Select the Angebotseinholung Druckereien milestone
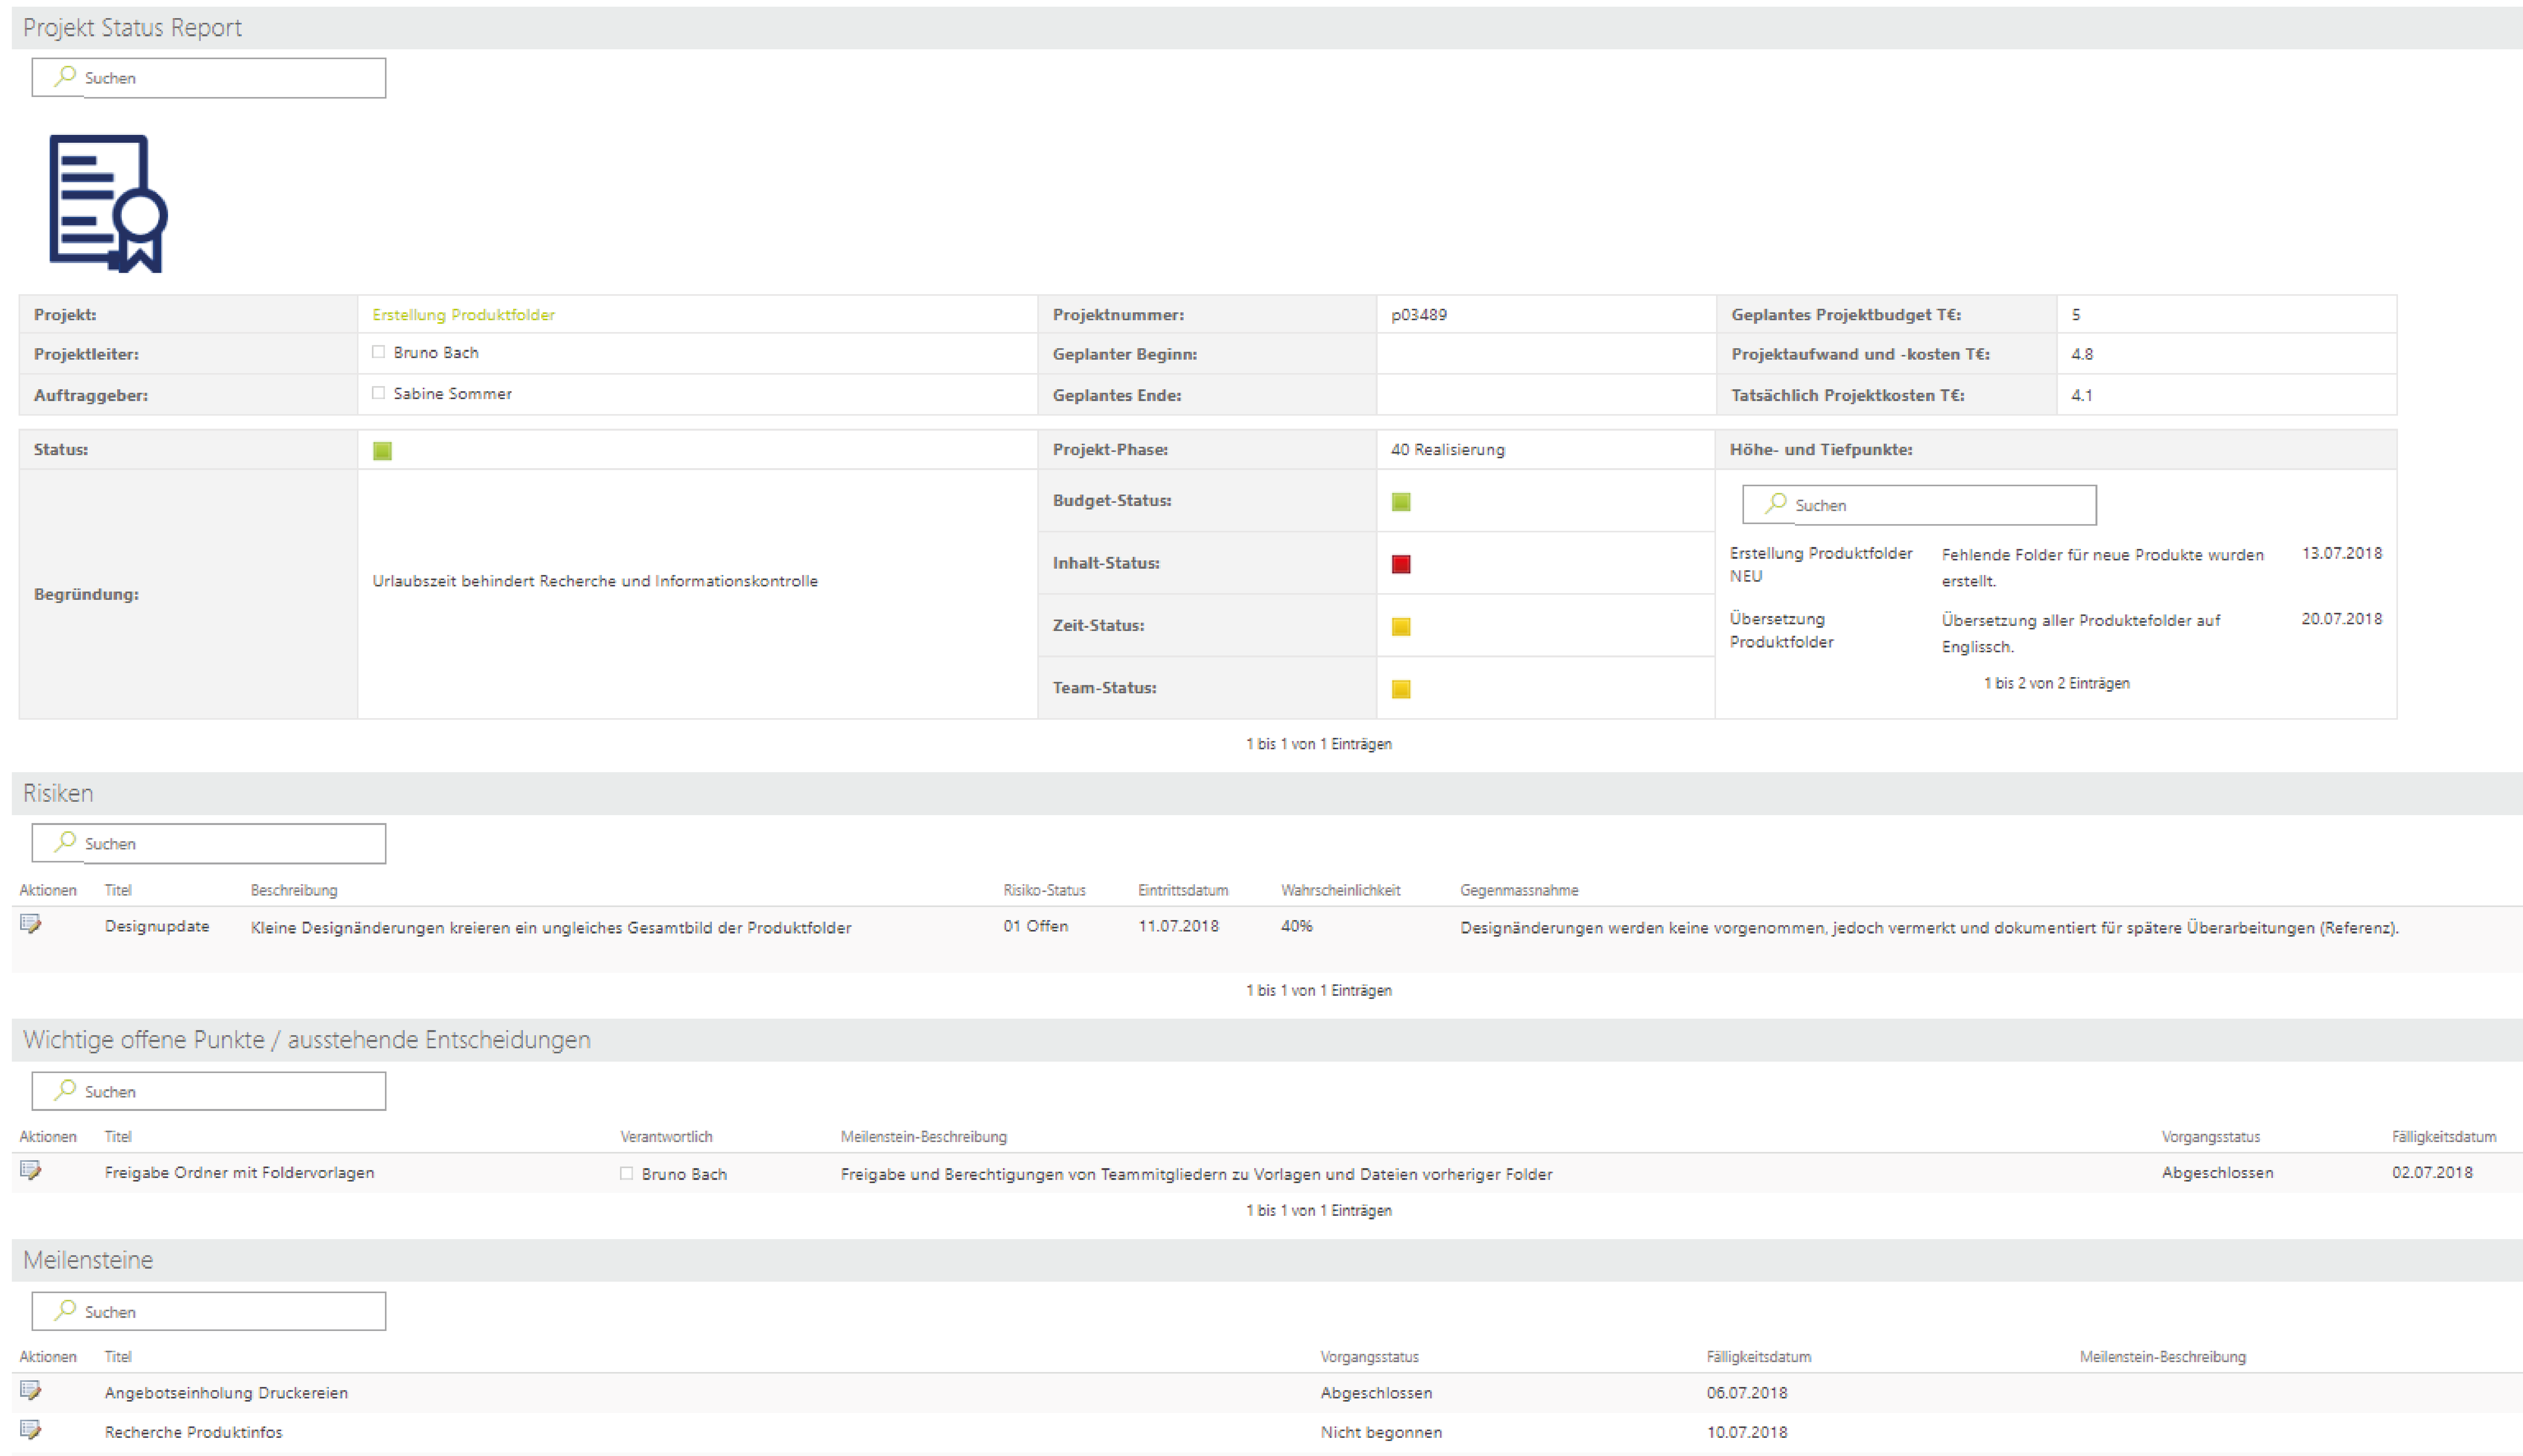Screen dimensions: 2523x1456 pos(226,1392)
